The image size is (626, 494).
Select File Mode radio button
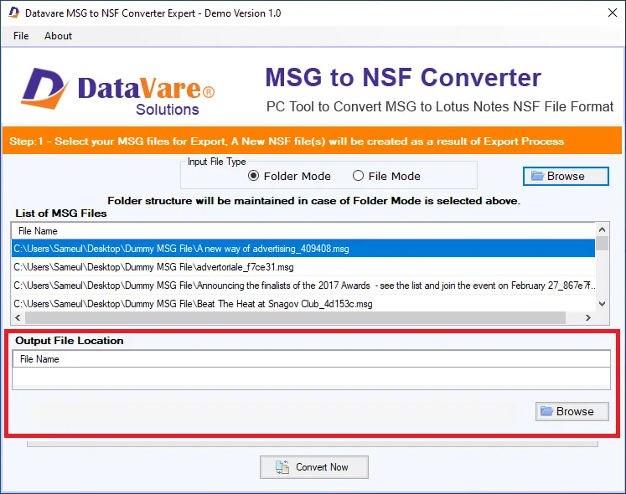point(358,176)
